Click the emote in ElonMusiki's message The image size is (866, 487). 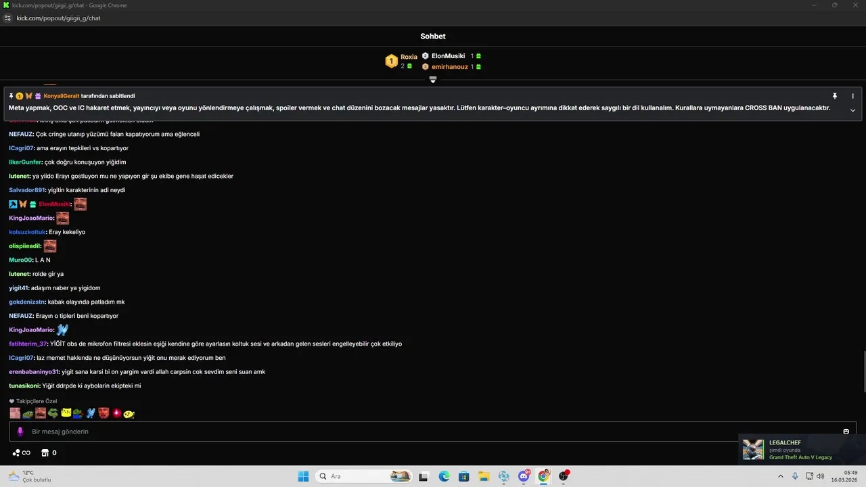[80, 204]
